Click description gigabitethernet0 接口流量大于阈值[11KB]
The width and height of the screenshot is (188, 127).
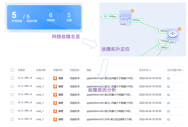110,111
